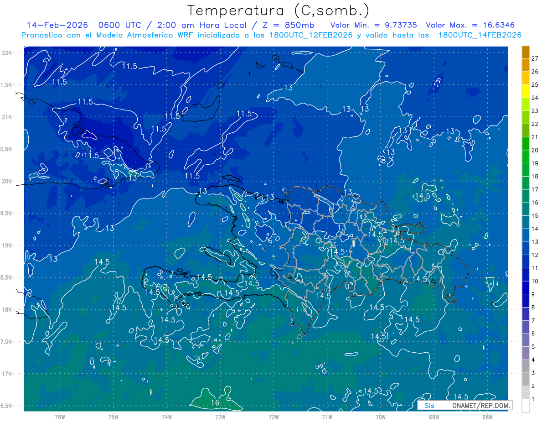Select "2:00 am Hora Local" text
The height and width of the screenshot is (423, 547).
click(x=202, y=25)
